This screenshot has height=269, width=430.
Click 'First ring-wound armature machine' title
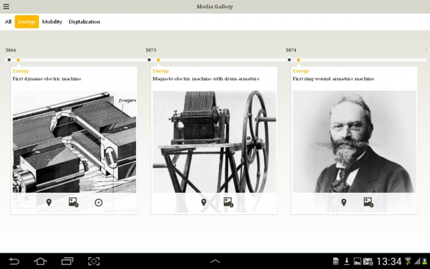333,79
